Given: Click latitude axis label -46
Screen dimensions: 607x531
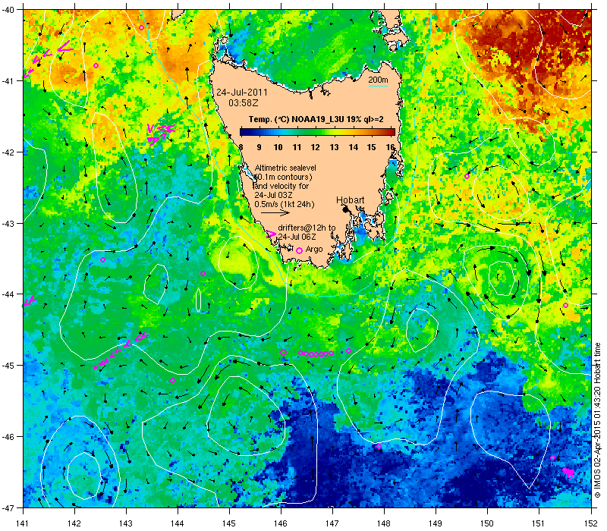Looking at the screenshot, I should pyautogui.click(x=10, y=437).
